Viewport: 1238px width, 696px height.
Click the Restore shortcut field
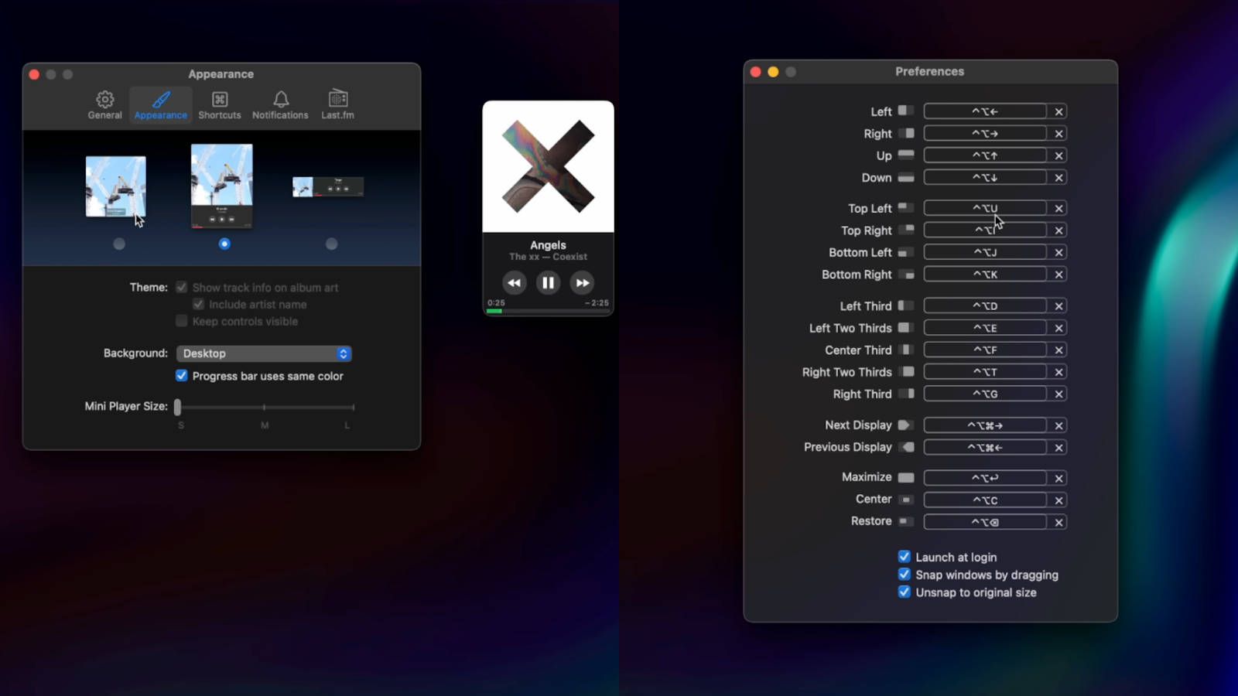tap(985, 522)
